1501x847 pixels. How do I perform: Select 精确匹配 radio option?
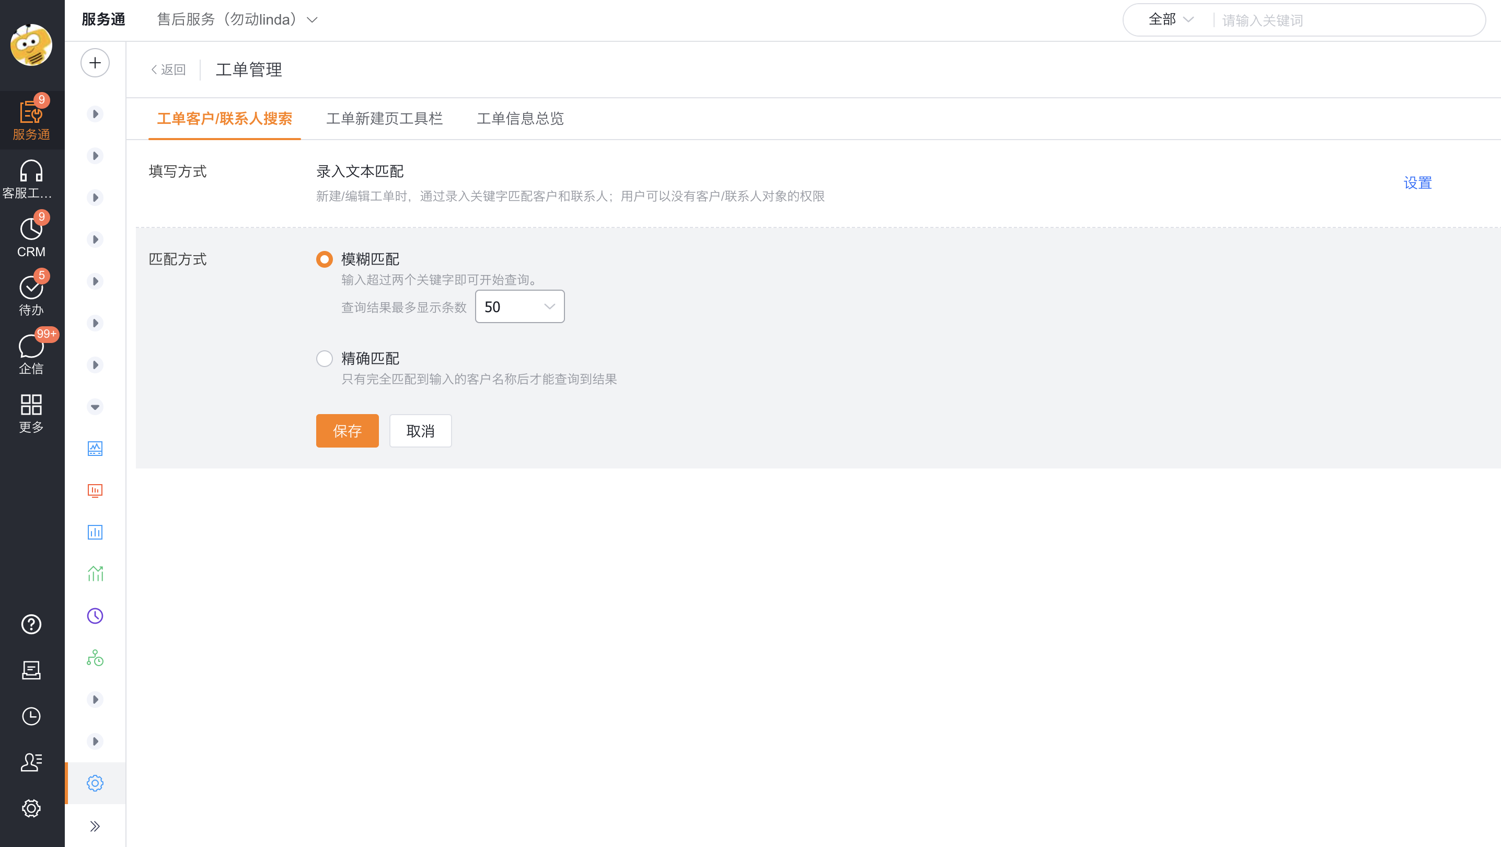pyautogui.click(x=325, y=359)
